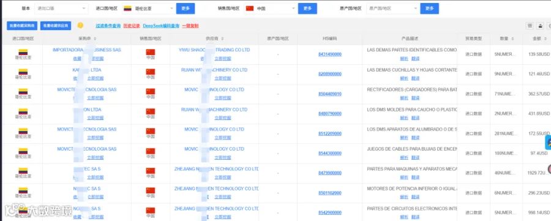Image resolution: width=551 pixels, height=221 pixels.
Task: Sort by the 采购商 column arrows
Action: point(95,39)
